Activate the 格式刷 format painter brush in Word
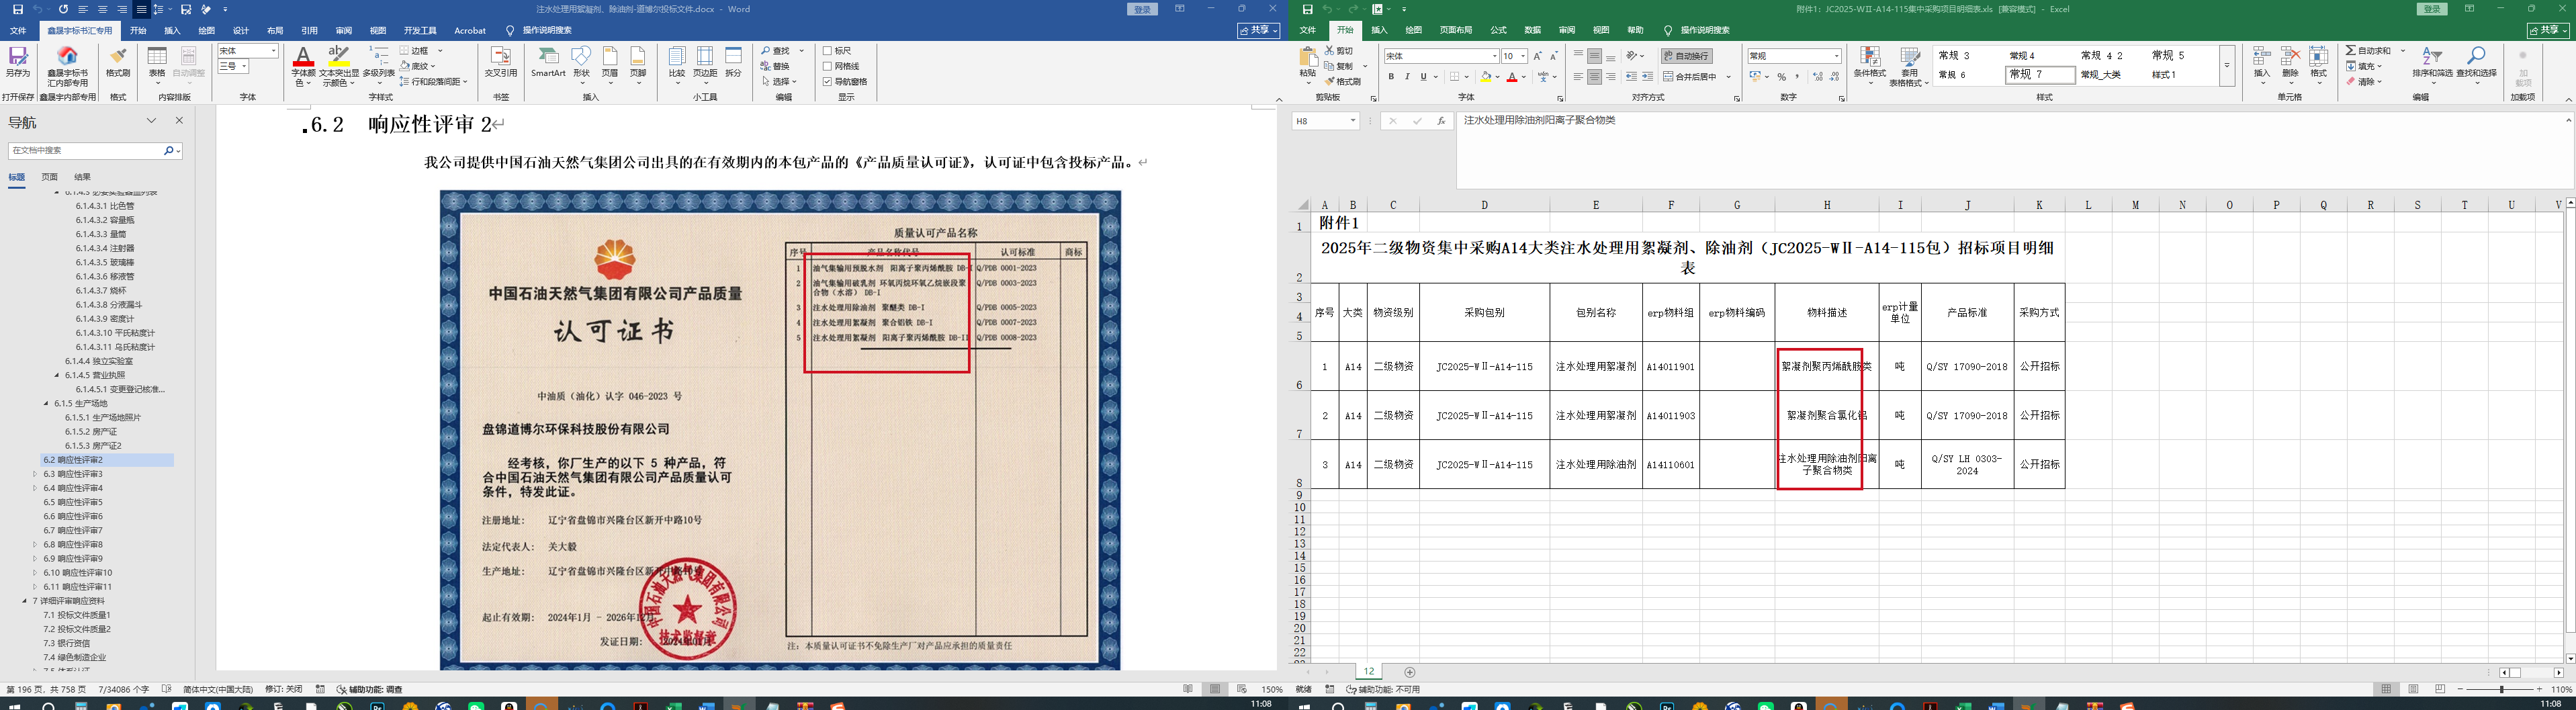2576x710 pixels. tap(118, 61)
